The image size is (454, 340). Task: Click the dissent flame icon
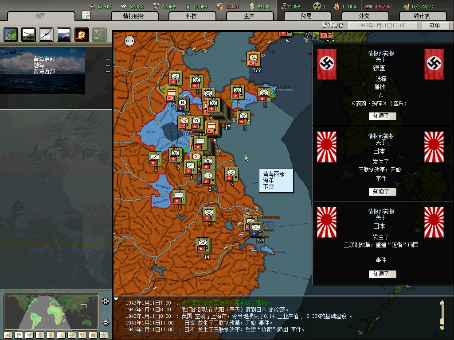(x=337, y=6)
